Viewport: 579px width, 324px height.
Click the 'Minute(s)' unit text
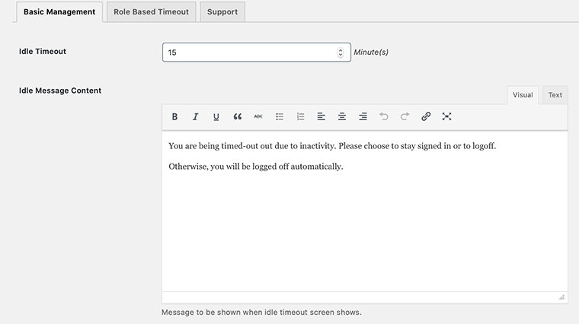(371, 52)
